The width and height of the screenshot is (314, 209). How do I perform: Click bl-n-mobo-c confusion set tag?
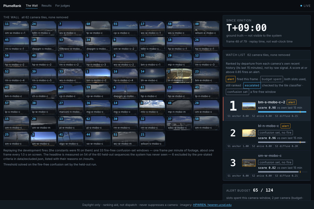coord(275,132)
